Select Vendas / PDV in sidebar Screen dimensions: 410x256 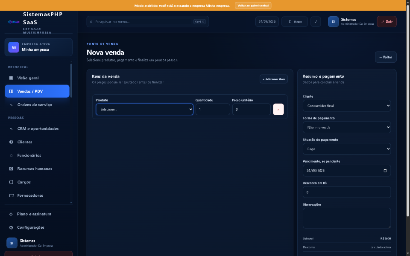pos(37,91)
